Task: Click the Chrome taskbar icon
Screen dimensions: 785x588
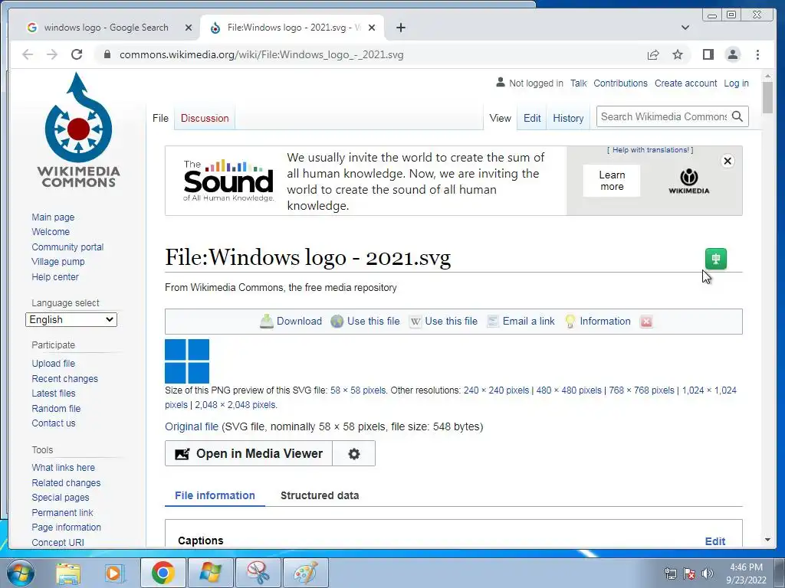Action: [163, 573]
